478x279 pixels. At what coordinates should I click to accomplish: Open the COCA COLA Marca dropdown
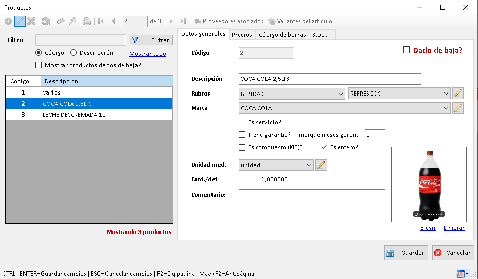[446, 108]
